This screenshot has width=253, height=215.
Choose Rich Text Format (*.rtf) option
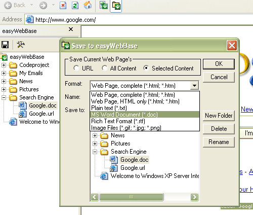tap(145, 121)
